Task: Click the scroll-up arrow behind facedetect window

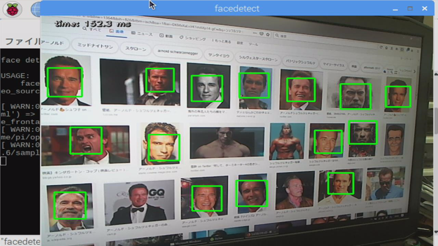Action: (x=436, y=74)
